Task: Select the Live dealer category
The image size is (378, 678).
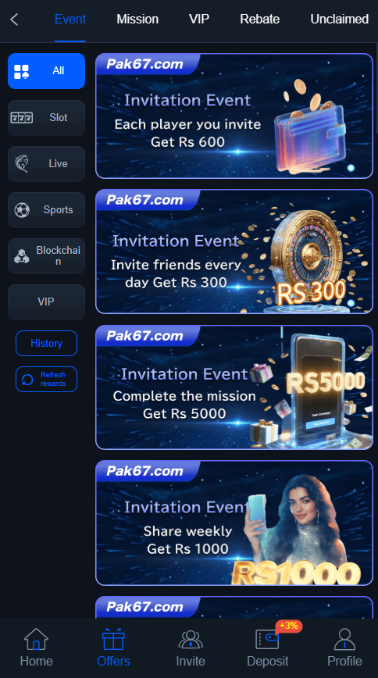Action: (x=46, y=164)
